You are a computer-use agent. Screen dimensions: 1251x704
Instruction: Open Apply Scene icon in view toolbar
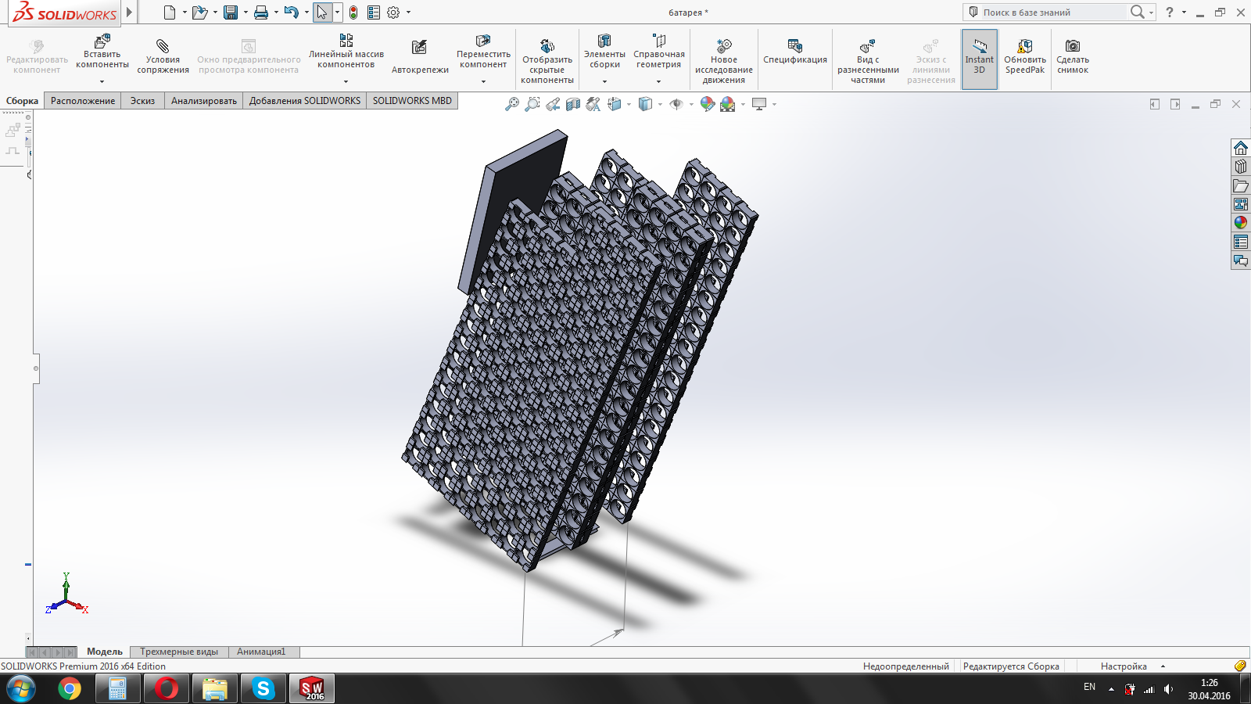728,104
